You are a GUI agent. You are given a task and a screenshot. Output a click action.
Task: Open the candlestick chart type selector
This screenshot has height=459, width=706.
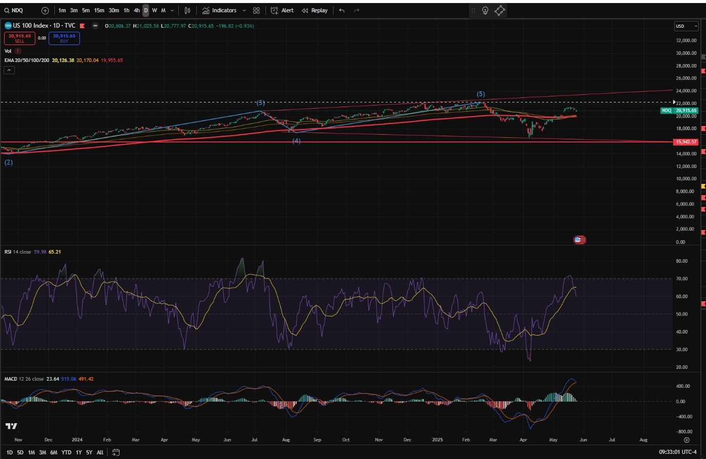(x=188, y=10)
